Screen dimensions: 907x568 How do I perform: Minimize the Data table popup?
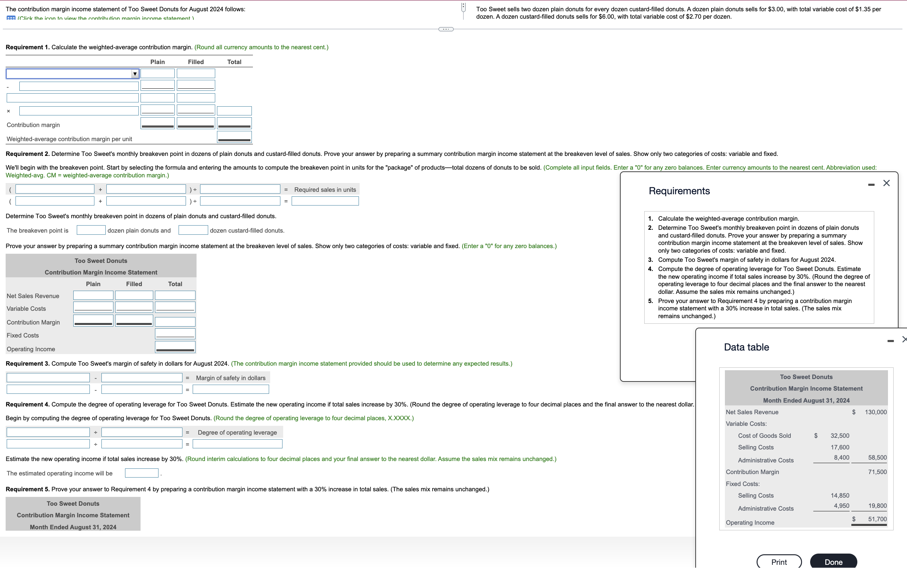(x=890, y=341)
